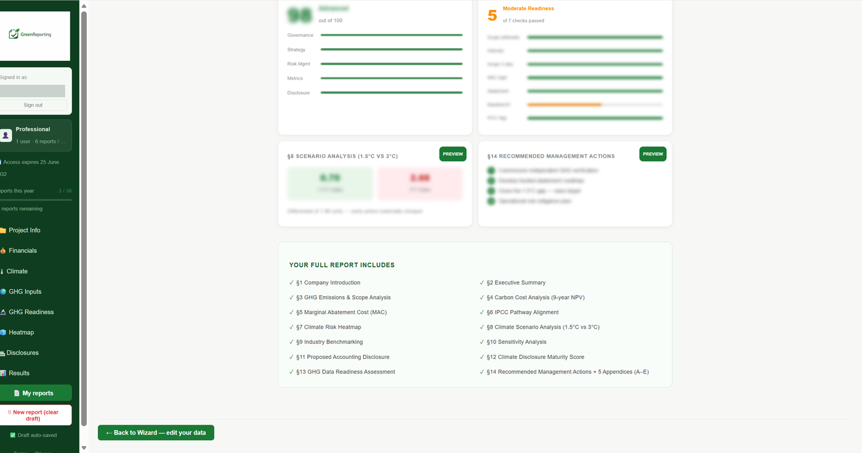Viewport: 862px width, 453px height.
Task: Click the '3 / 36' reports counter
Action: coord(65,191)
